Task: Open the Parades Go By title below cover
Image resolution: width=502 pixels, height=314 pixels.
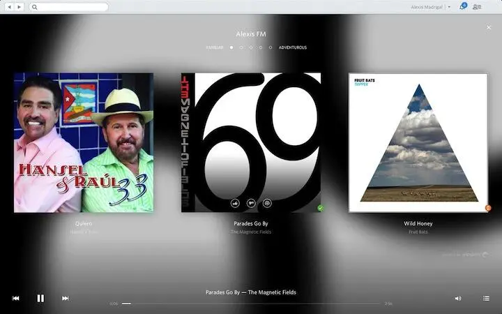Action: point(251,224)
